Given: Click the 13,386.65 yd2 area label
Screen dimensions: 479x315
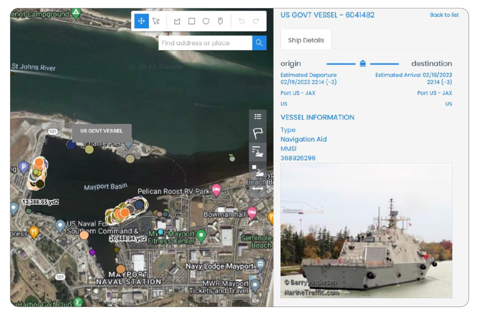Looking at the screenshot, I should tap(40, 202).
